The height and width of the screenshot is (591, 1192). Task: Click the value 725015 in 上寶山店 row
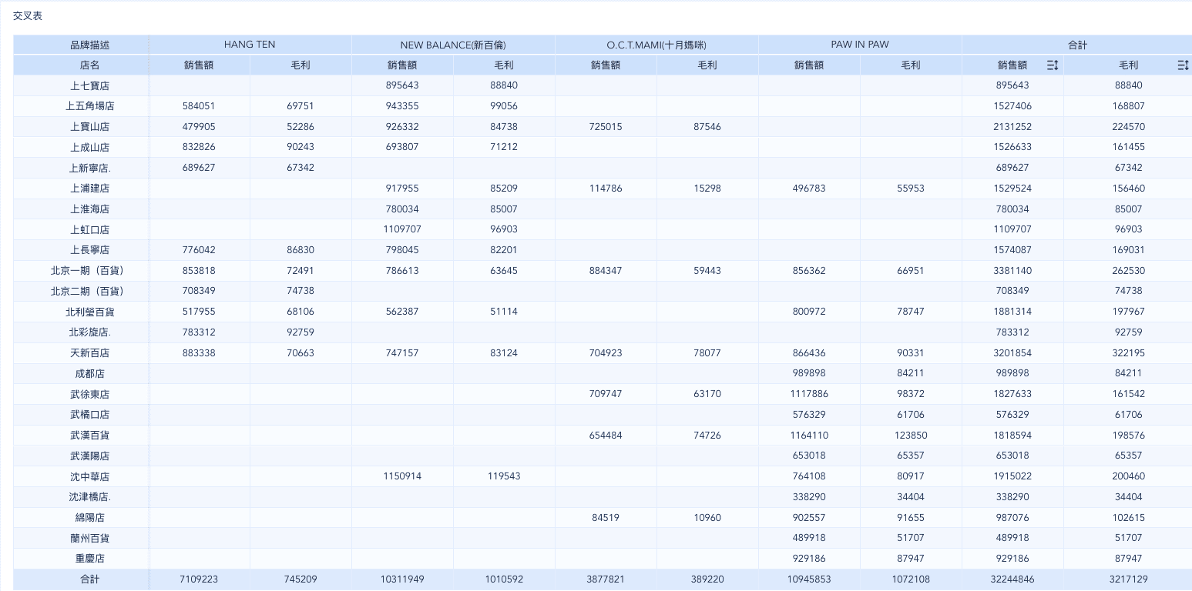(x=606, y=127)
